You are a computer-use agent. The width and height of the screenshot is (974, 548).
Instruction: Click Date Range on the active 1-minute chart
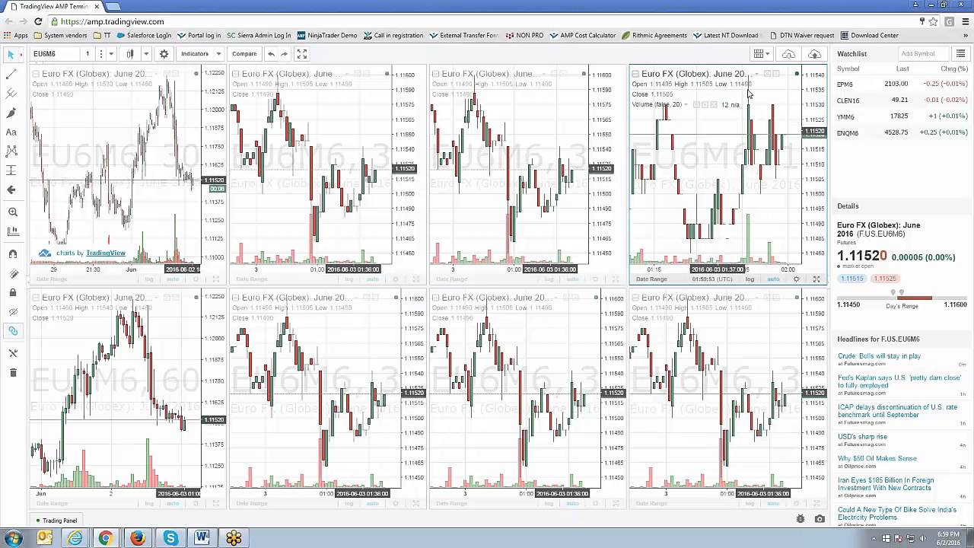click(x=651, y=279)
